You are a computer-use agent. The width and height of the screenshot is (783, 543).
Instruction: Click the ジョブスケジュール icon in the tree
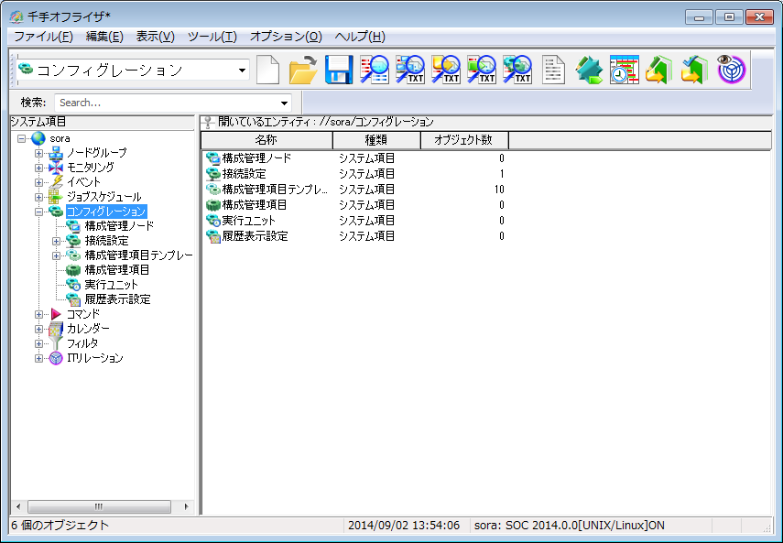tap(56, 197)
